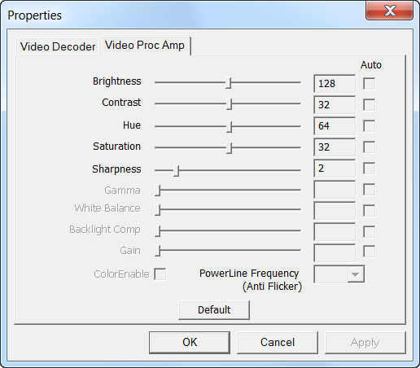Click the Brightness value field showing 128
Viewport: 420px width, 368px height.
point(335,84)
